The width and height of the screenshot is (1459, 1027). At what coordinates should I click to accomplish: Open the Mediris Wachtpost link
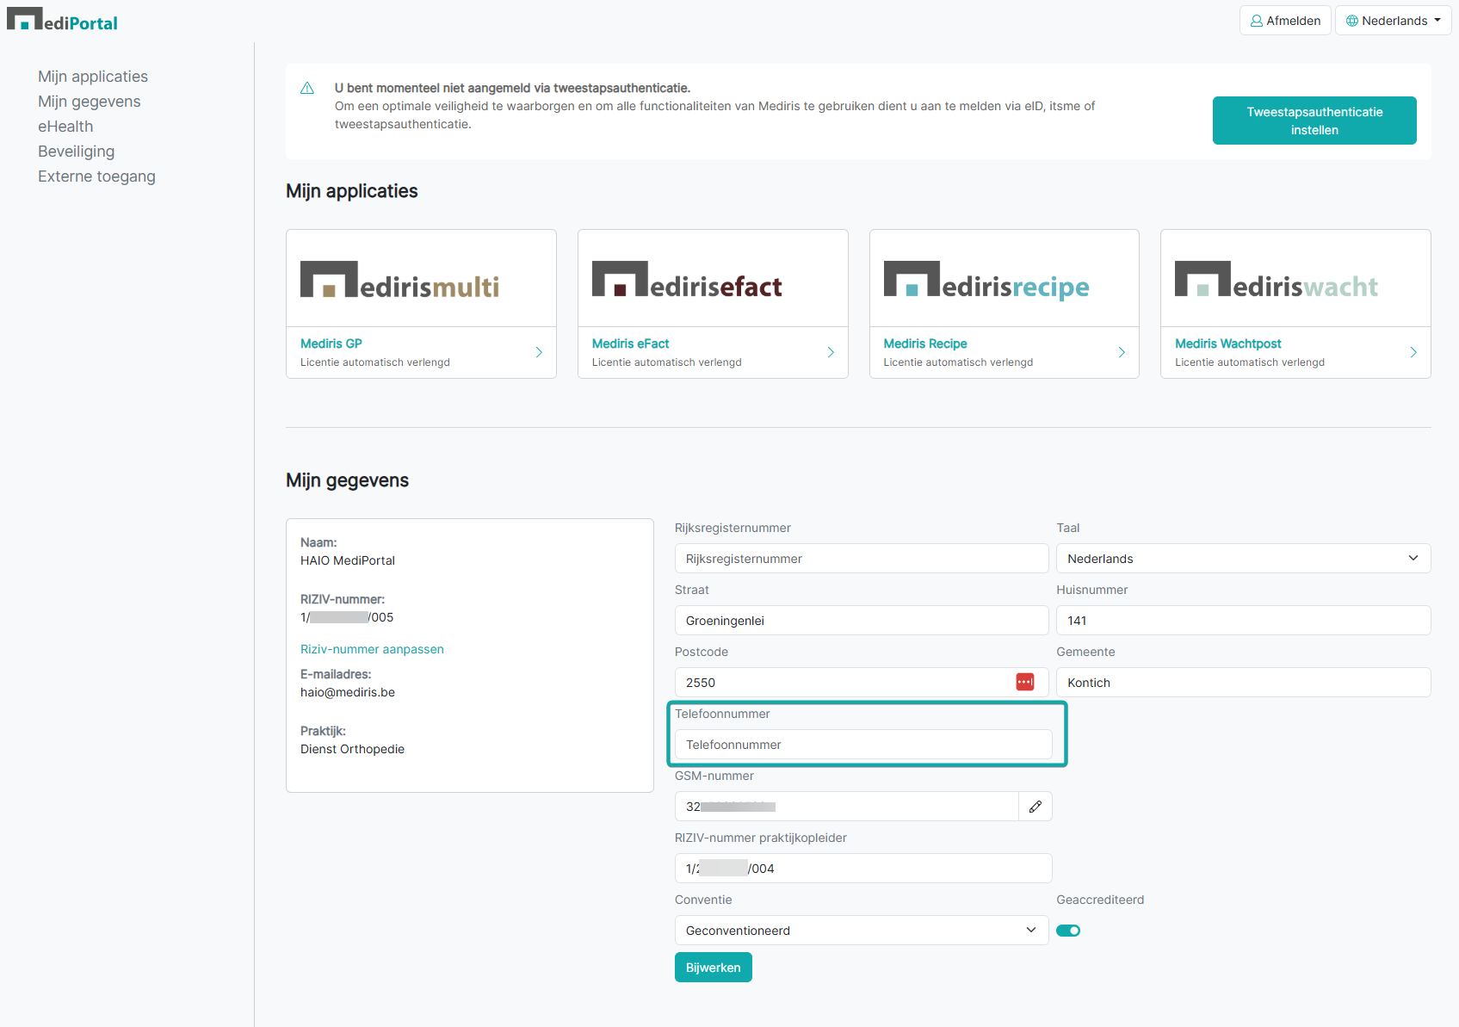1227,343
